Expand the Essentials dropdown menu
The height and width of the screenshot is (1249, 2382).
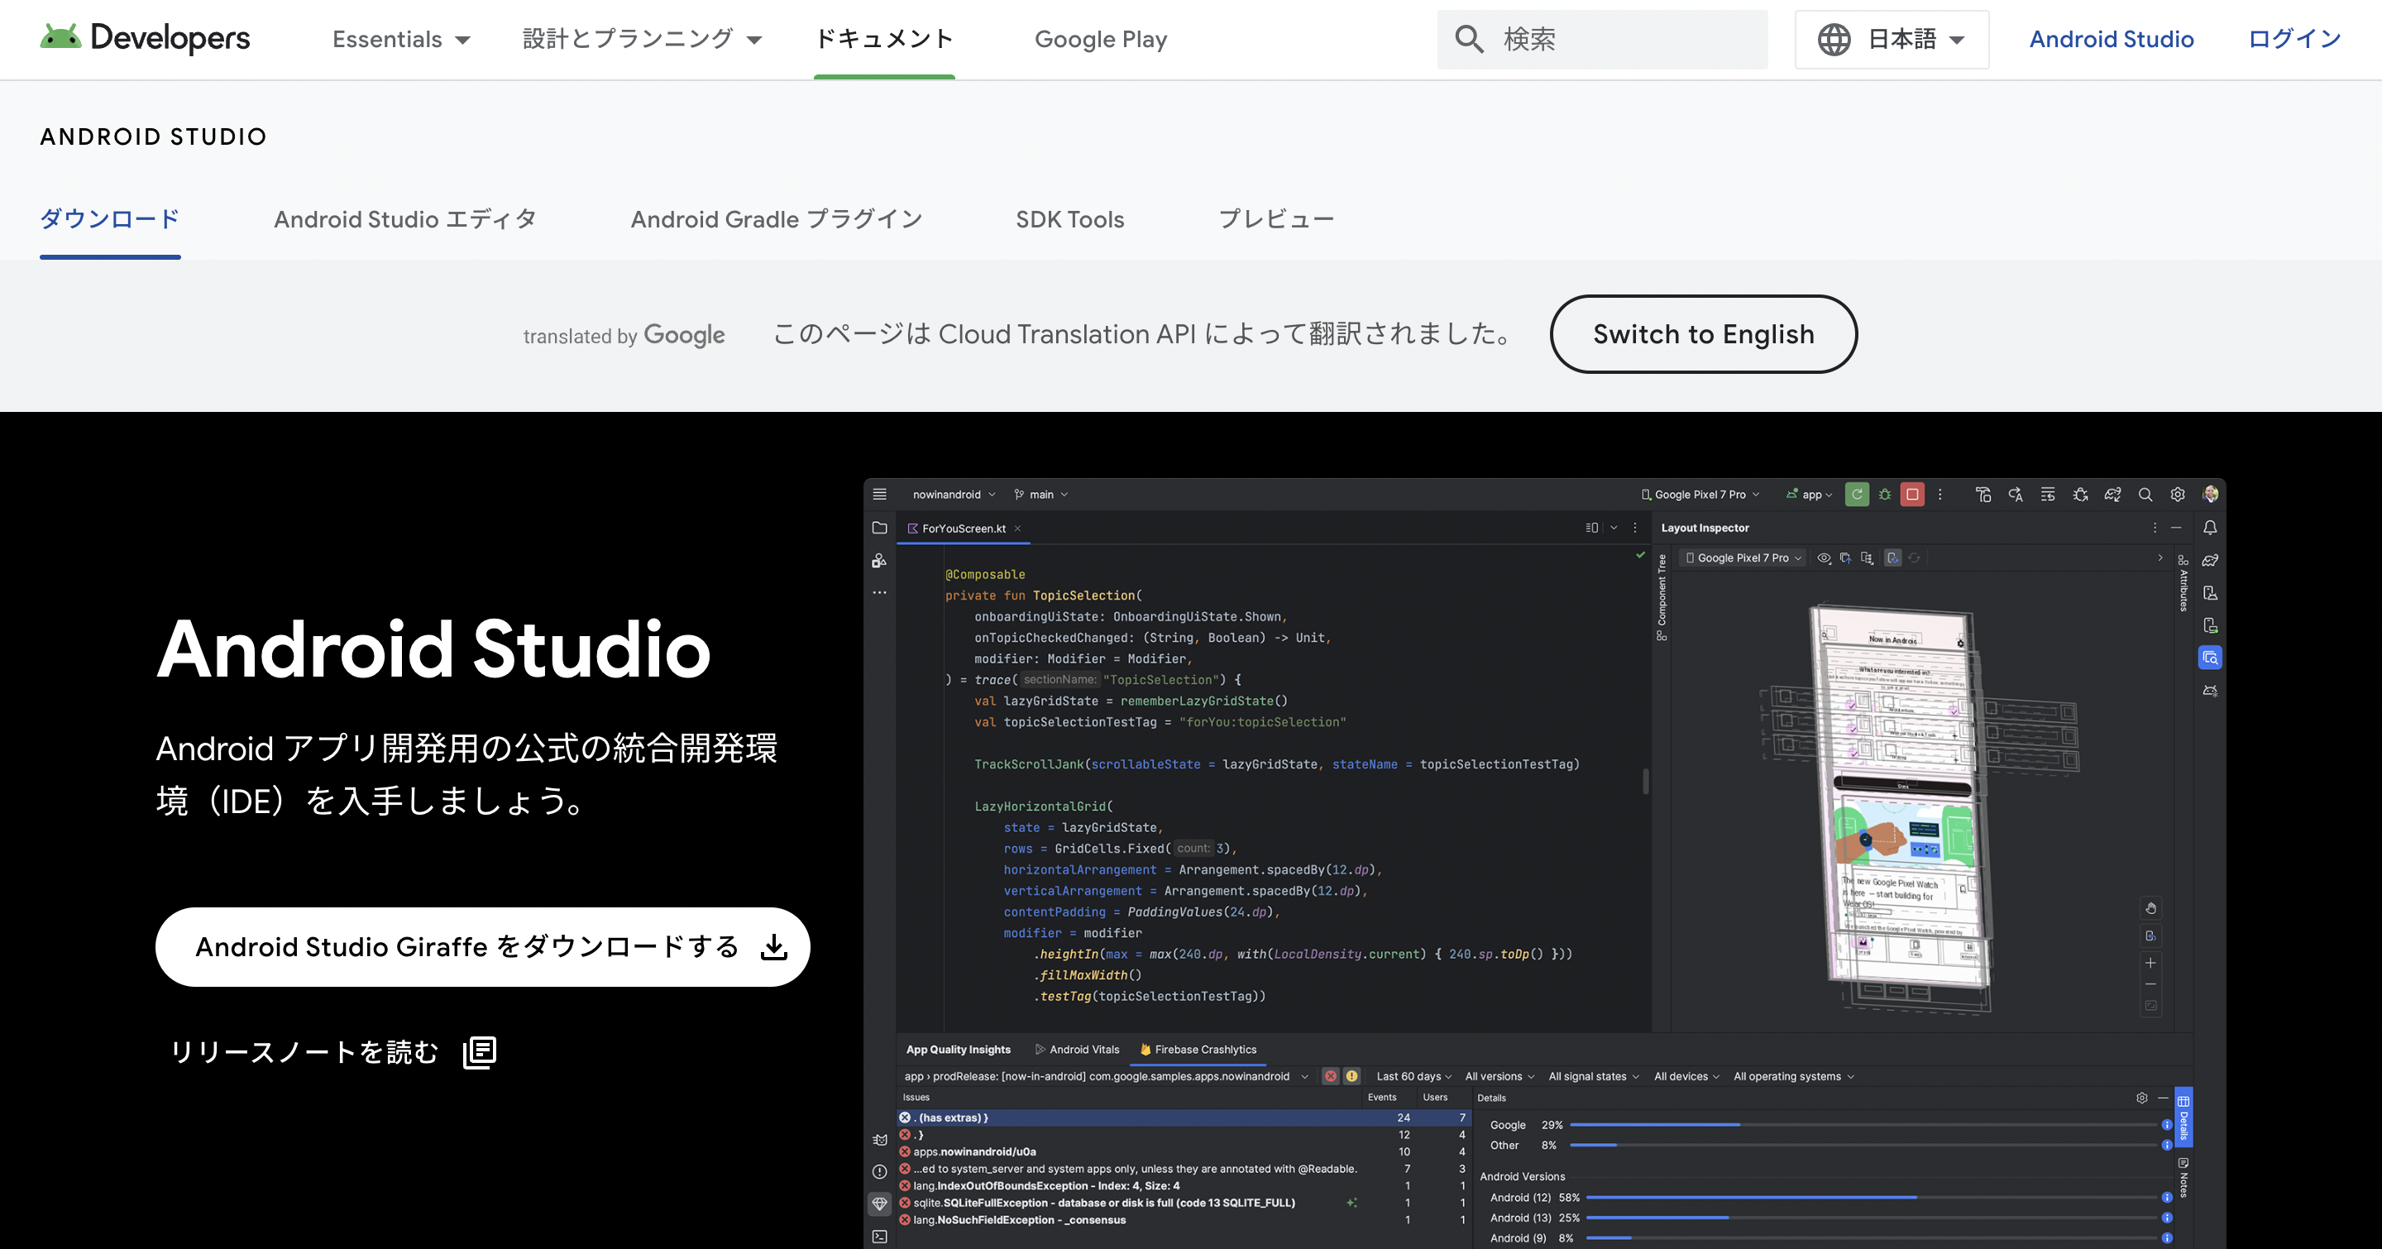pyautogui.click(x=401, y=39)
